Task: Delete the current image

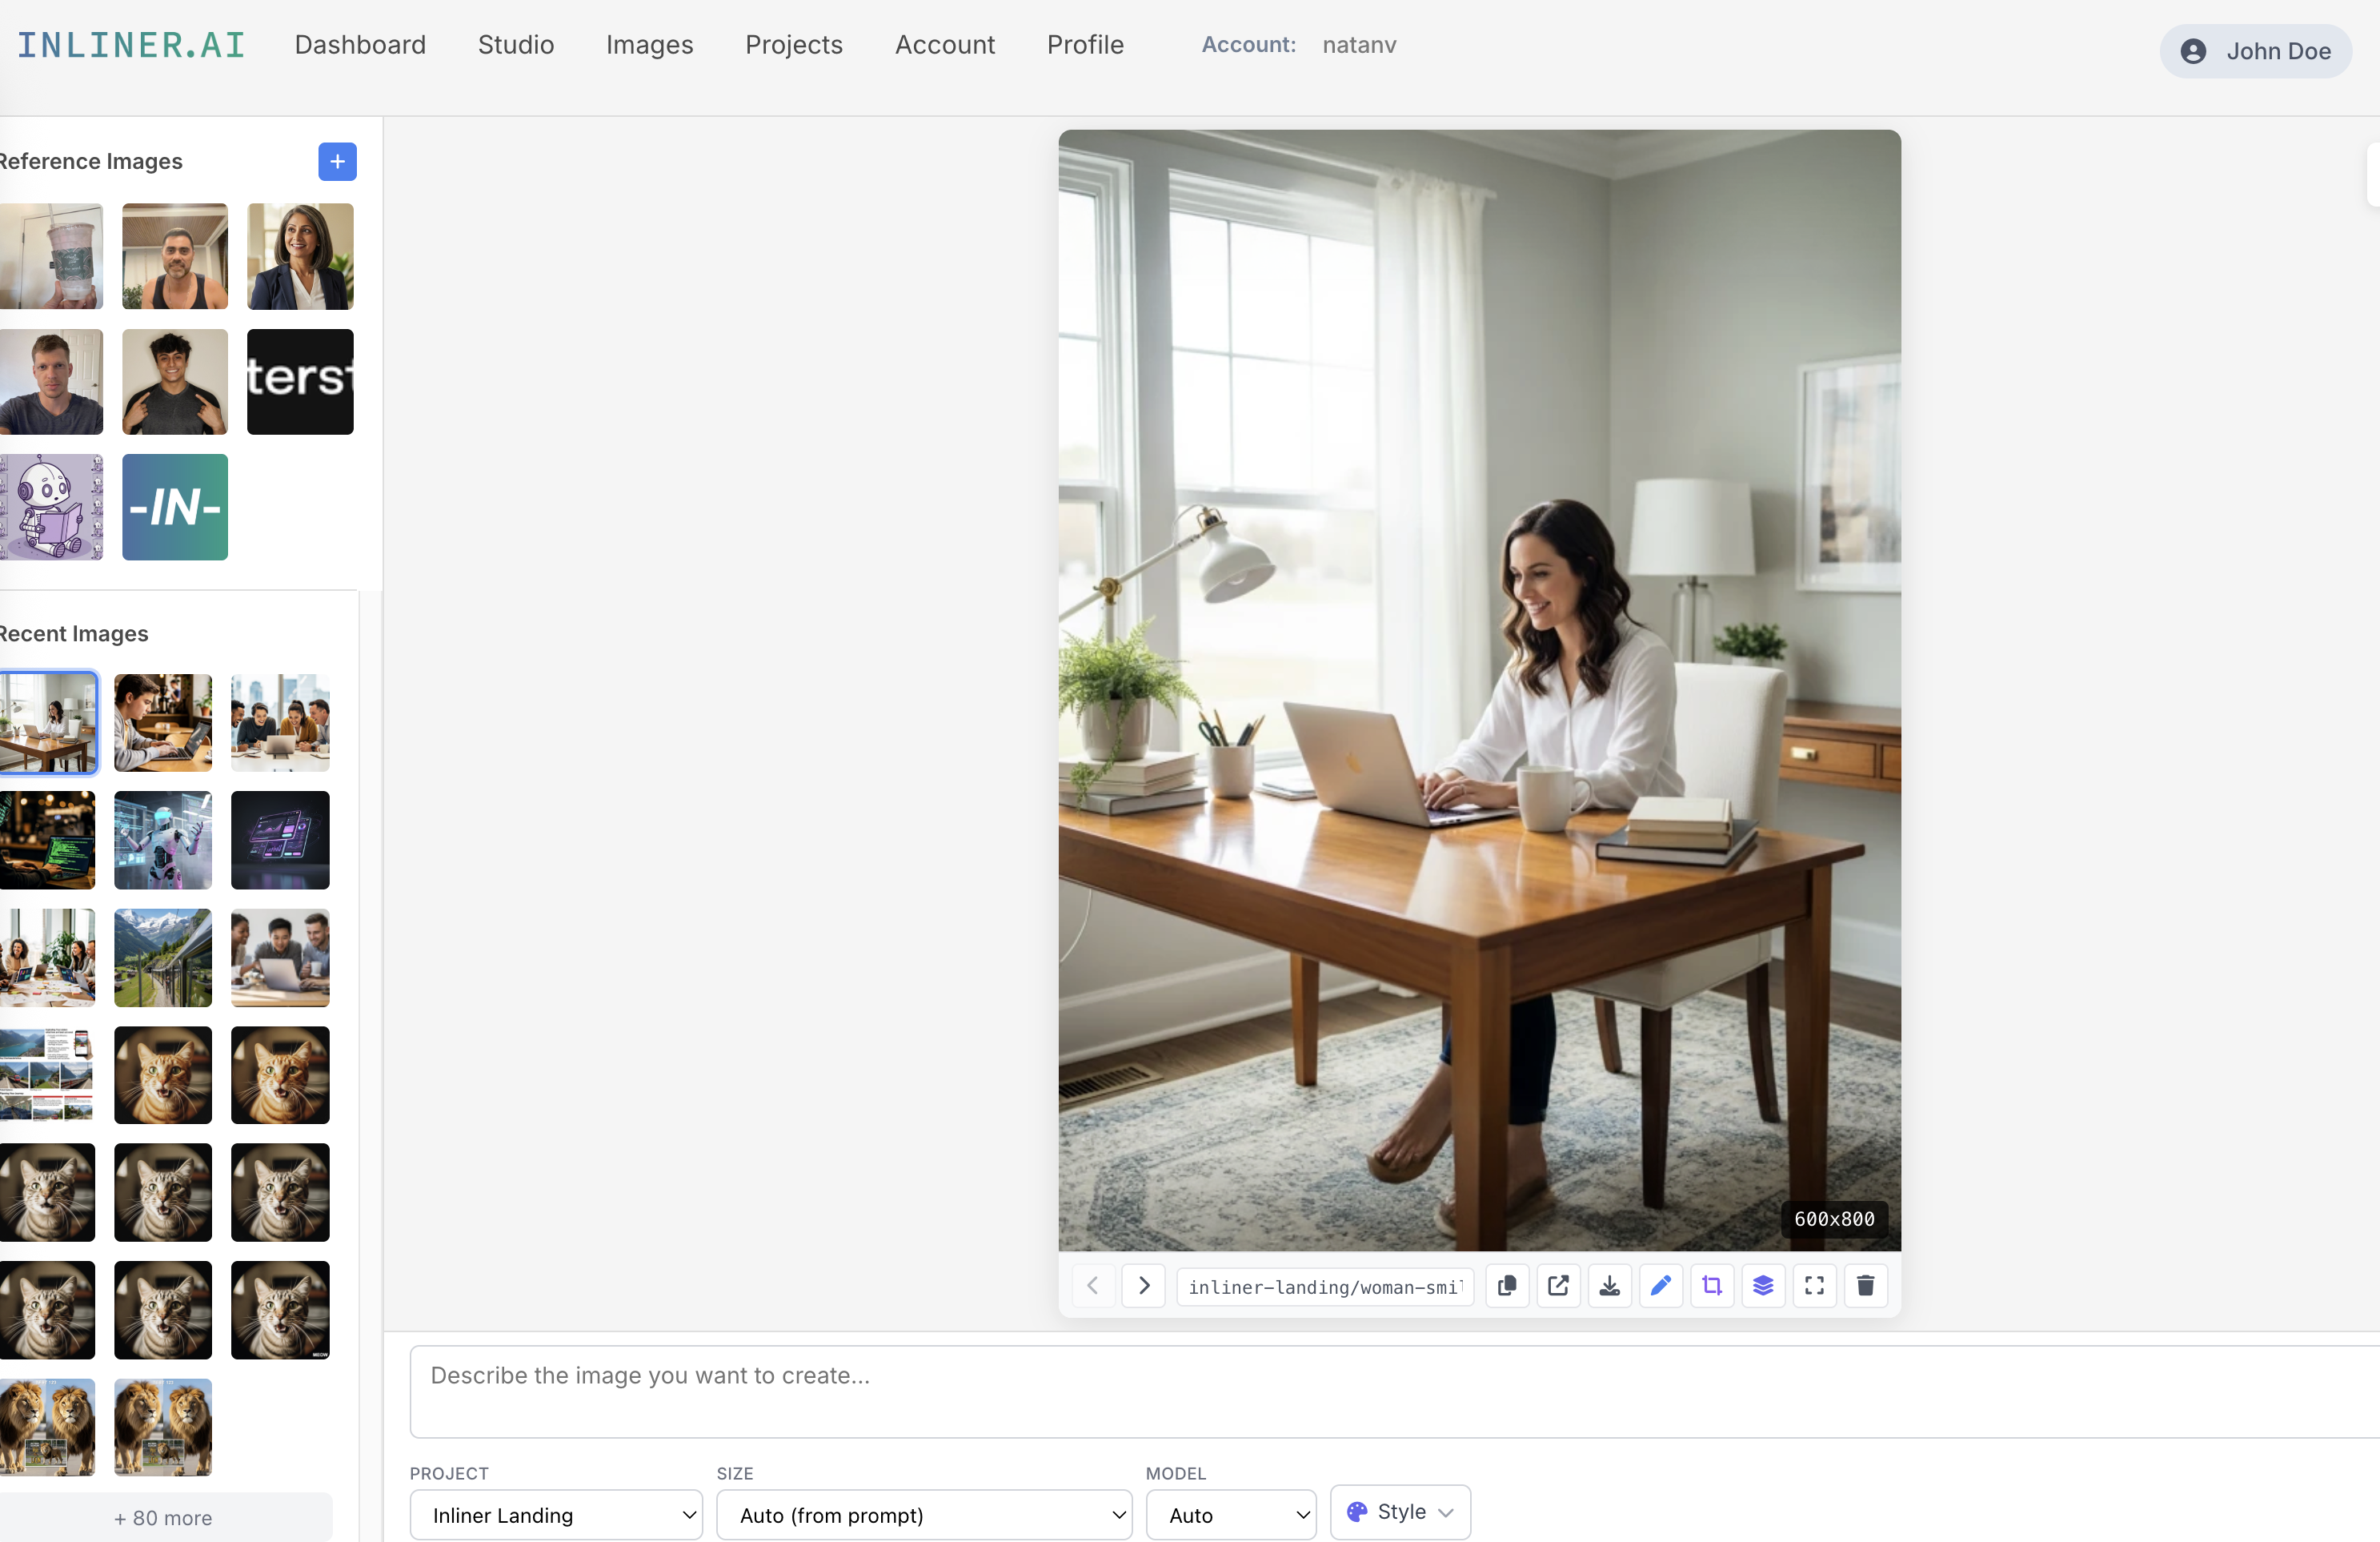Action: coord(1866,1286)
